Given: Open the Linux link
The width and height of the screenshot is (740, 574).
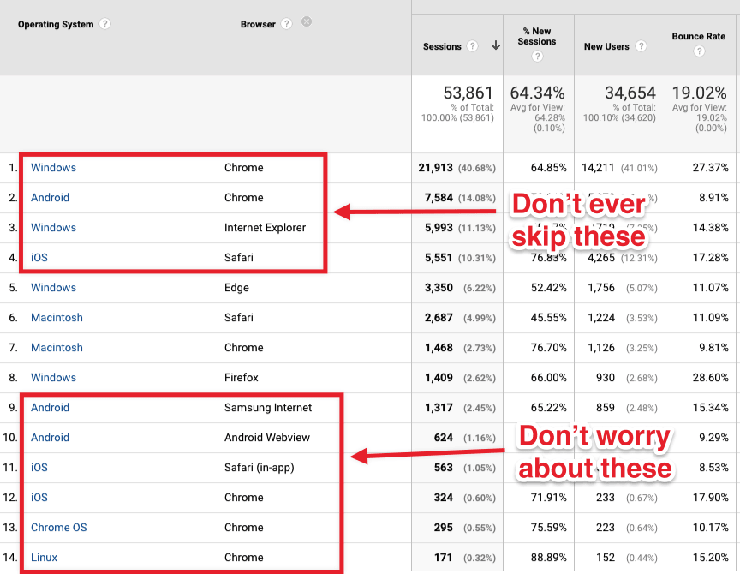Looking at the screenshot, I should 44,558.
